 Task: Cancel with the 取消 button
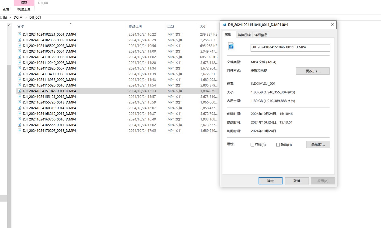297,181
